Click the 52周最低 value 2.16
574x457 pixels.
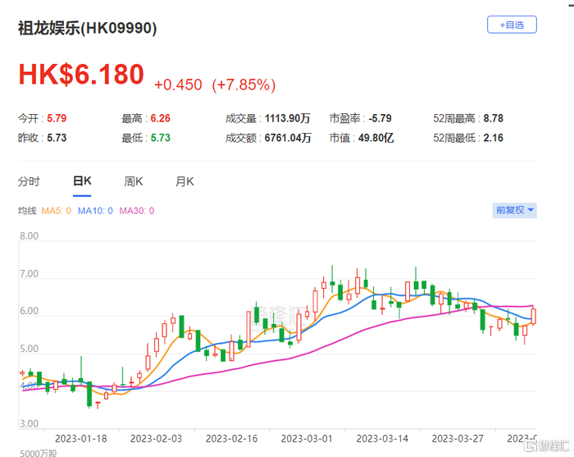click(x=493, y=138)
